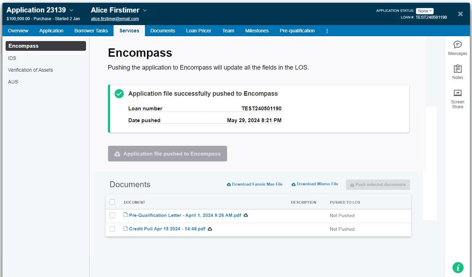Click the alice.firstimer@email.com email link
Screen dimensions: 472x277
[115, 19]
